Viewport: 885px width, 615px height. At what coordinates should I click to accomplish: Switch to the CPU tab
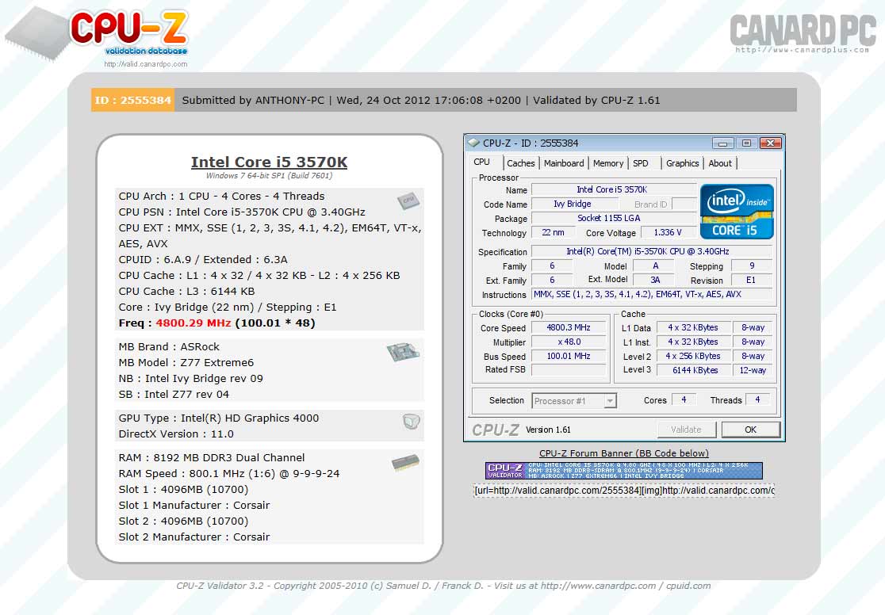481,162
